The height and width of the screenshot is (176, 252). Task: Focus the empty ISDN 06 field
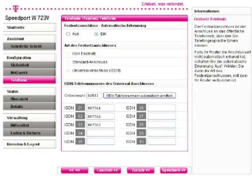162,108
